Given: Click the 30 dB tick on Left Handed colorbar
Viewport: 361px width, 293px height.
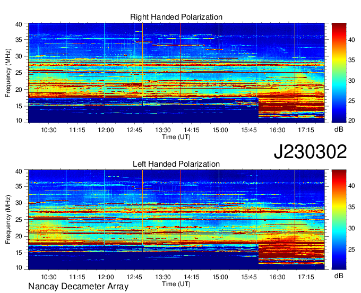Looking at the screenshot, I should (x=351, y=228).
